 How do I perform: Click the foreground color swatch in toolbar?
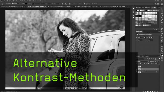(161, 55)
